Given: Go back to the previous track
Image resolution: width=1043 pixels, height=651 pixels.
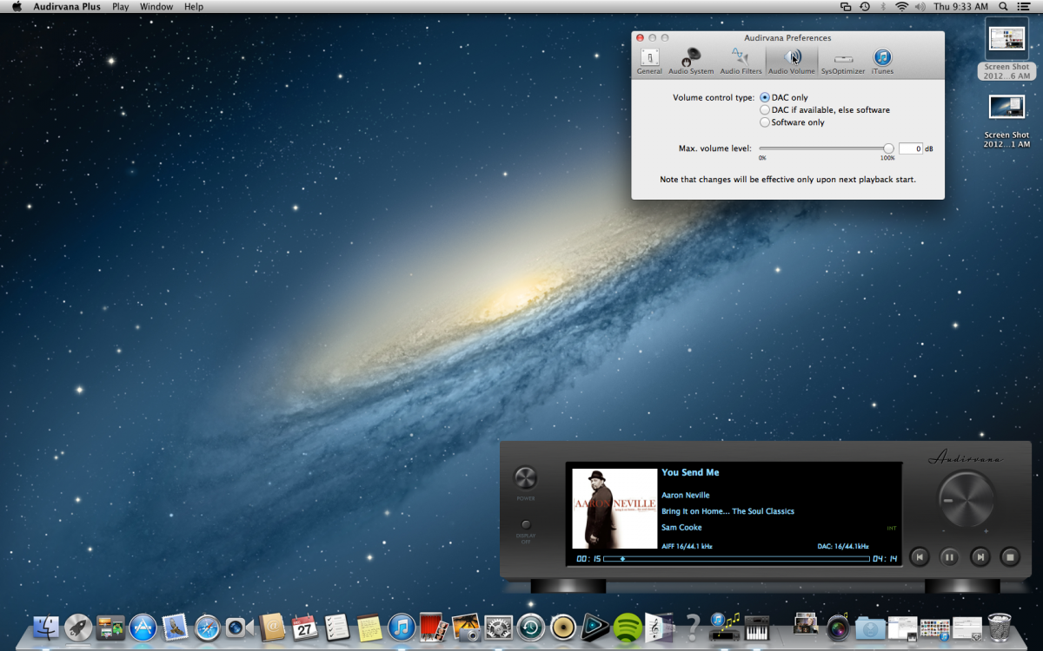Looking at the screenshot, I should pyautogui.click(x=920, y=557).
